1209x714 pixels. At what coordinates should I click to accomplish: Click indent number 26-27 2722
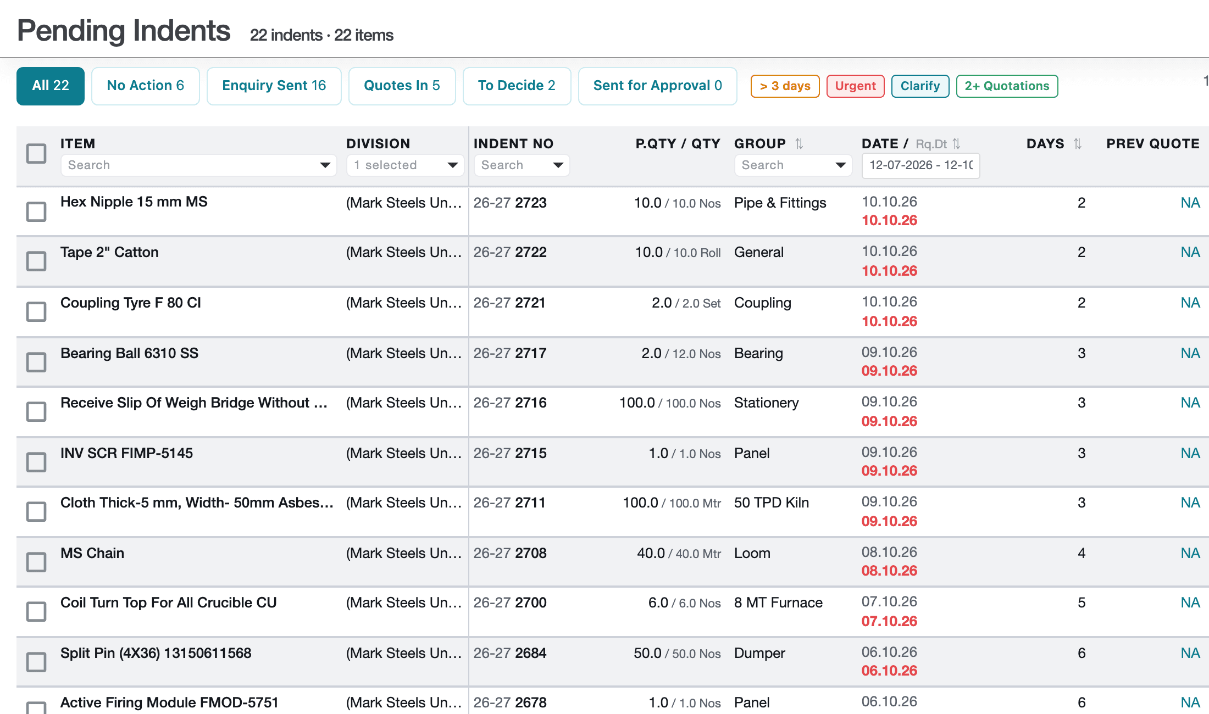[510, 252]
